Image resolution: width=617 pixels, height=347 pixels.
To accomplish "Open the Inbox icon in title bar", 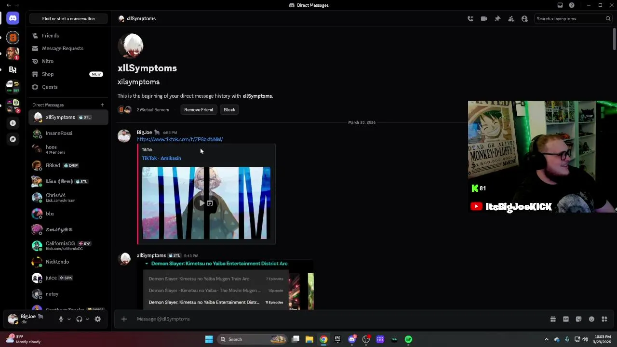I will [x=560, y=5].
